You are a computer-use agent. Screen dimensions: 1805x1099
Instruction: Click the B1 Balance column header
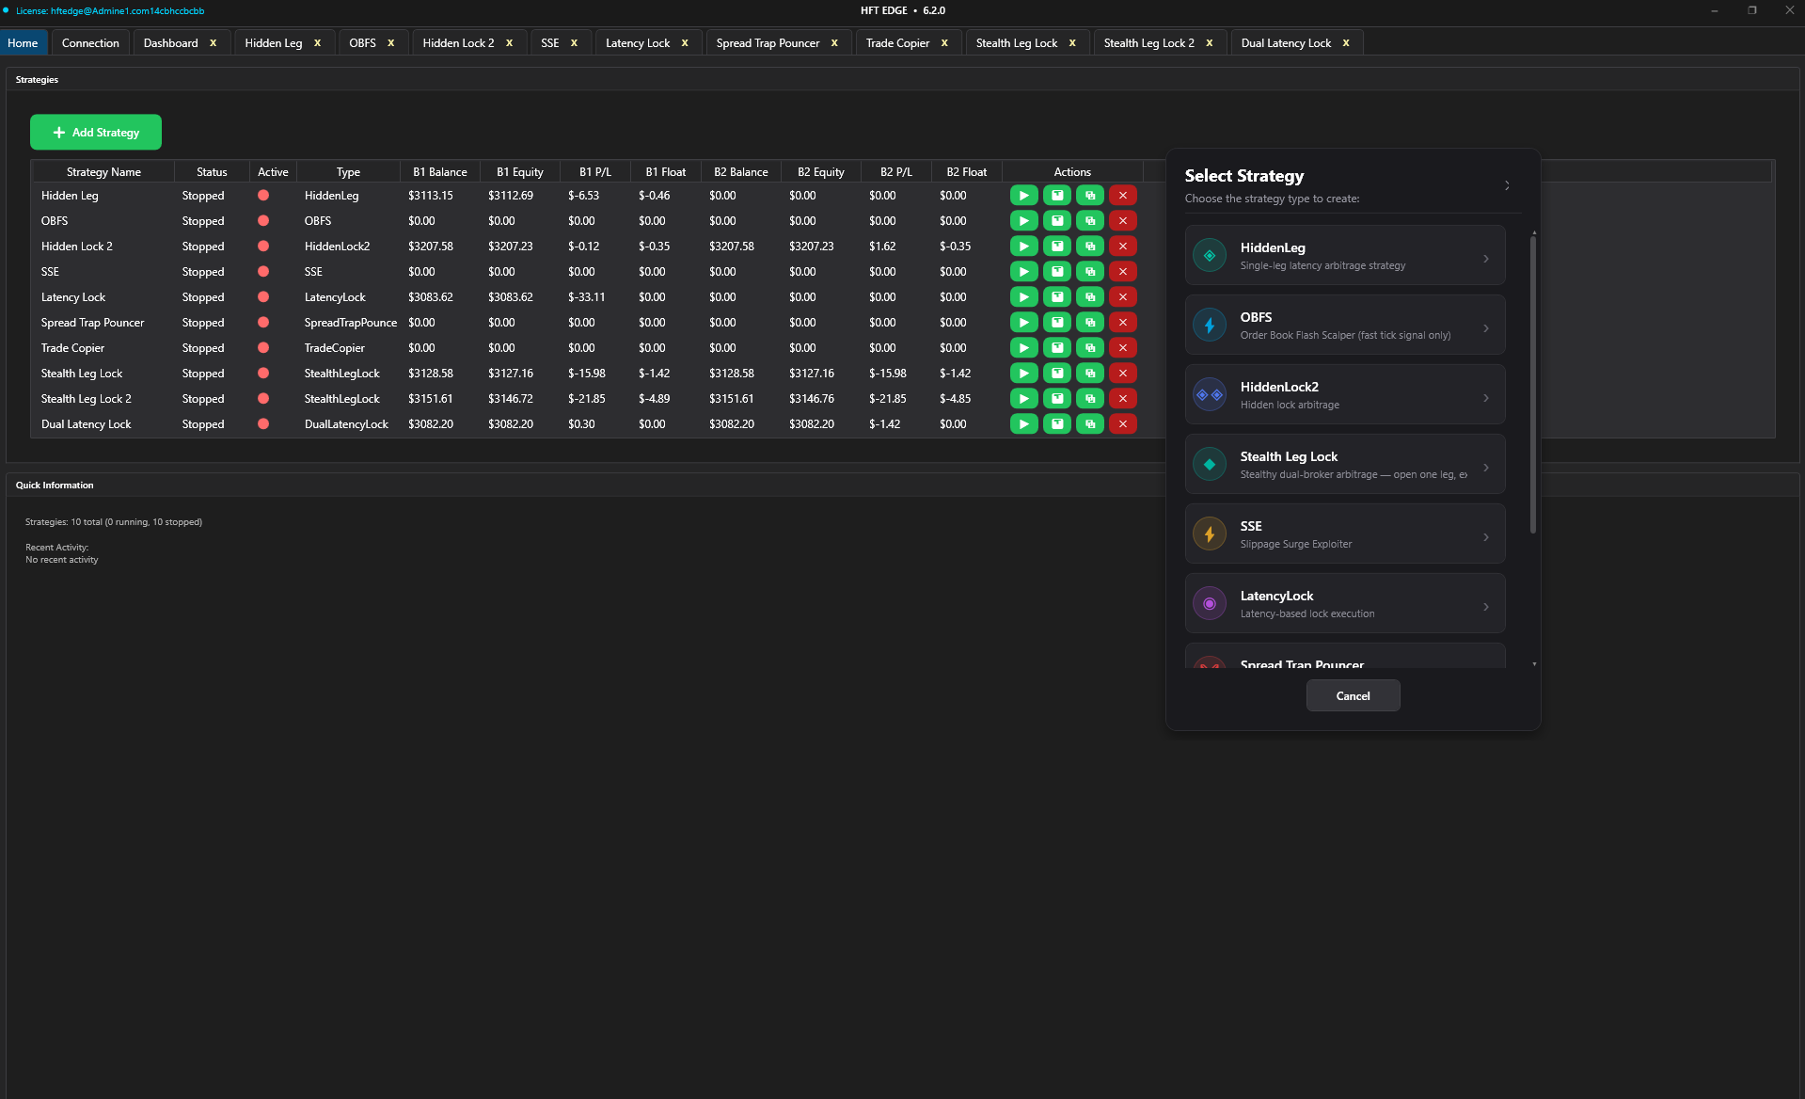click(x=440, y=172)
